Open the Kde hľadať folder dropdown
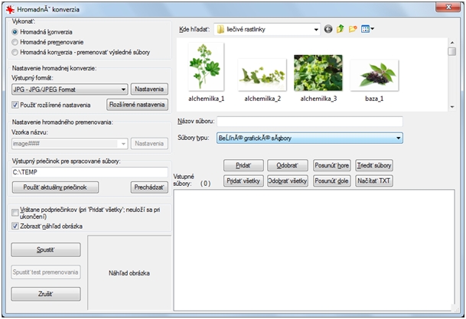 point(267,29)
